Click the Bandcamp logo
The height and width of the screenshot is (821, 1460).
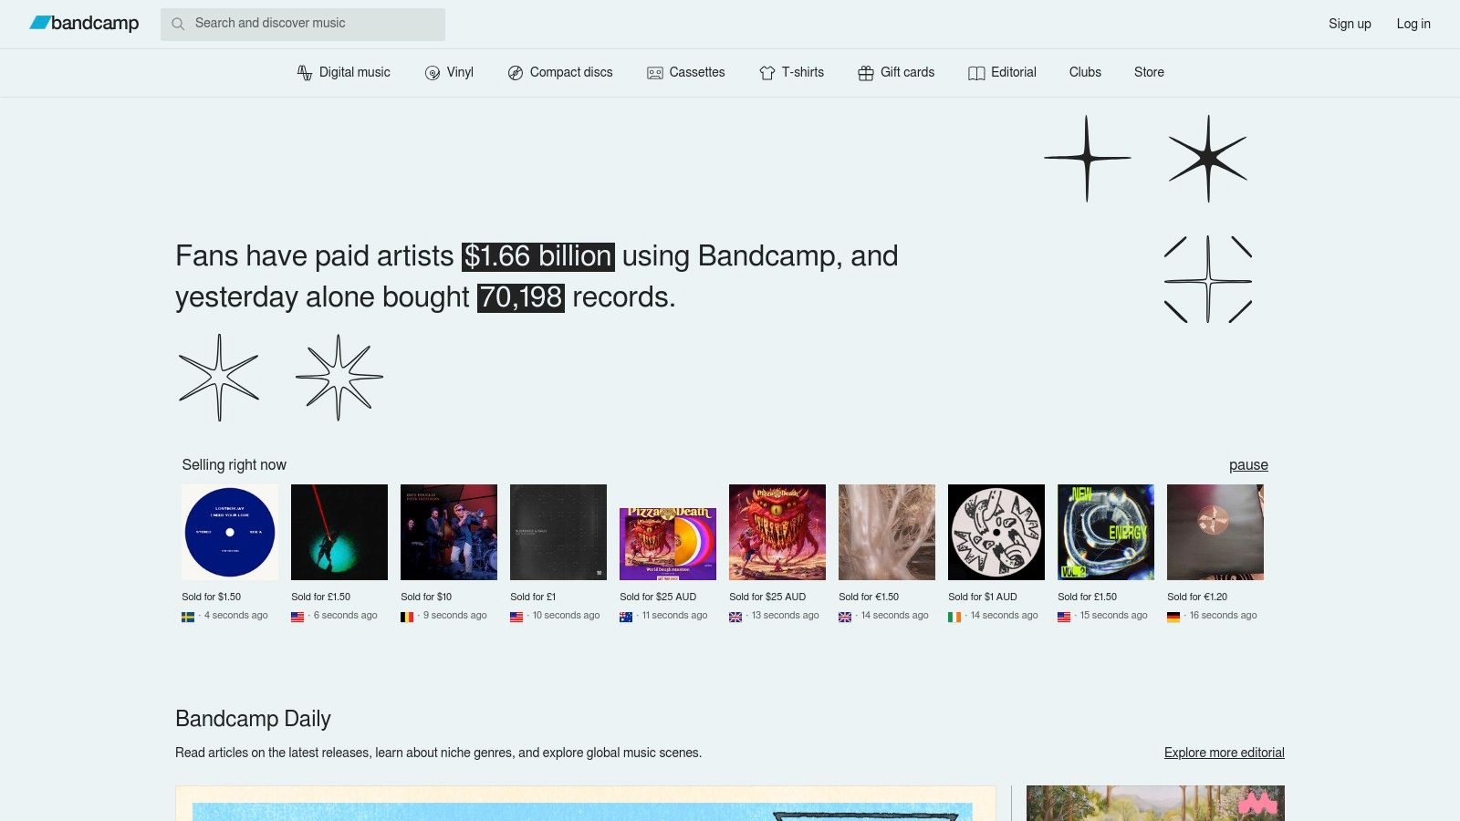[x=85, y=24]
